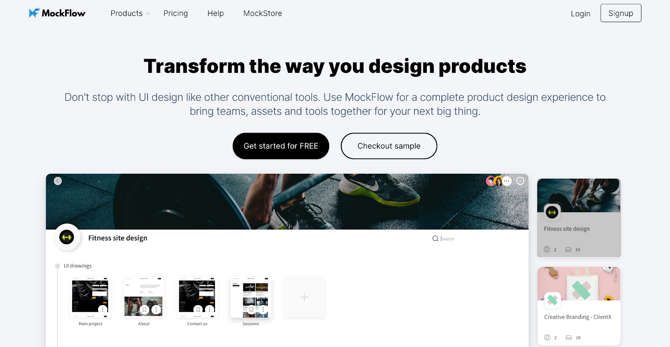The width and height of the screenshot is (670, 347).
Task: Add new drawing with plus tile
Action: pyautogui.click(x=304, y=297)
